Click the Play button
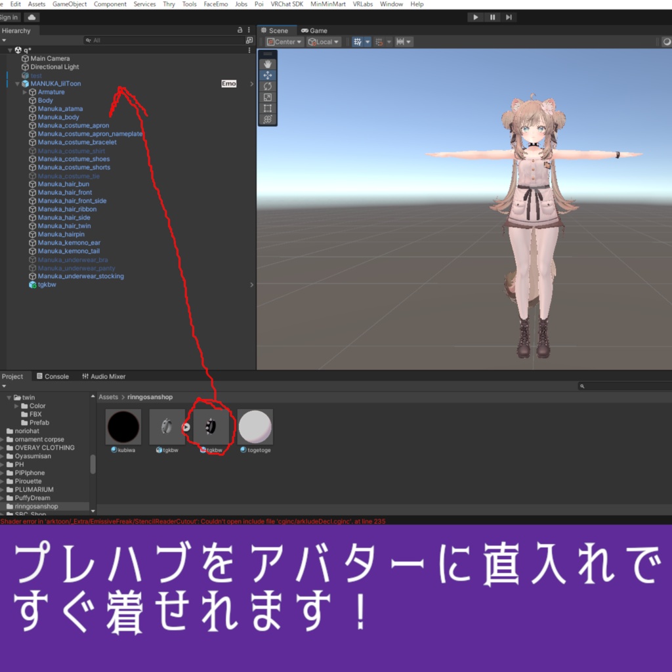672x672 pixels. 475,17
